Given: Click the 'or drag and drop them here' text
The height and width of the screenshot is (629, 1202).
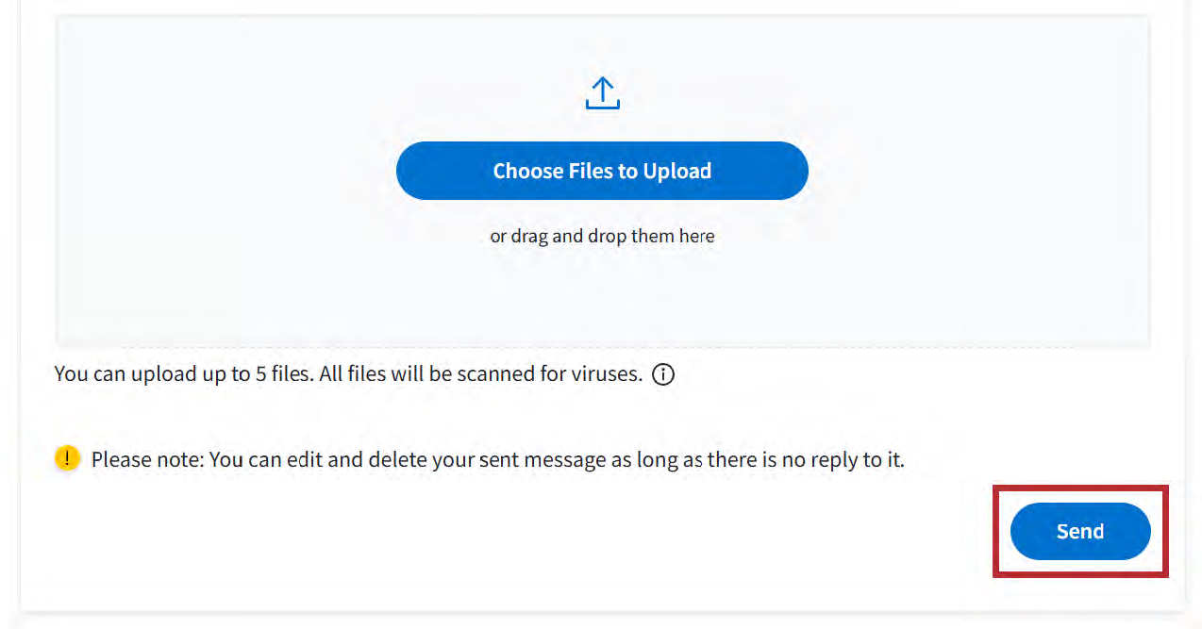Looking at the screenshot, I should tap(602, 236).
